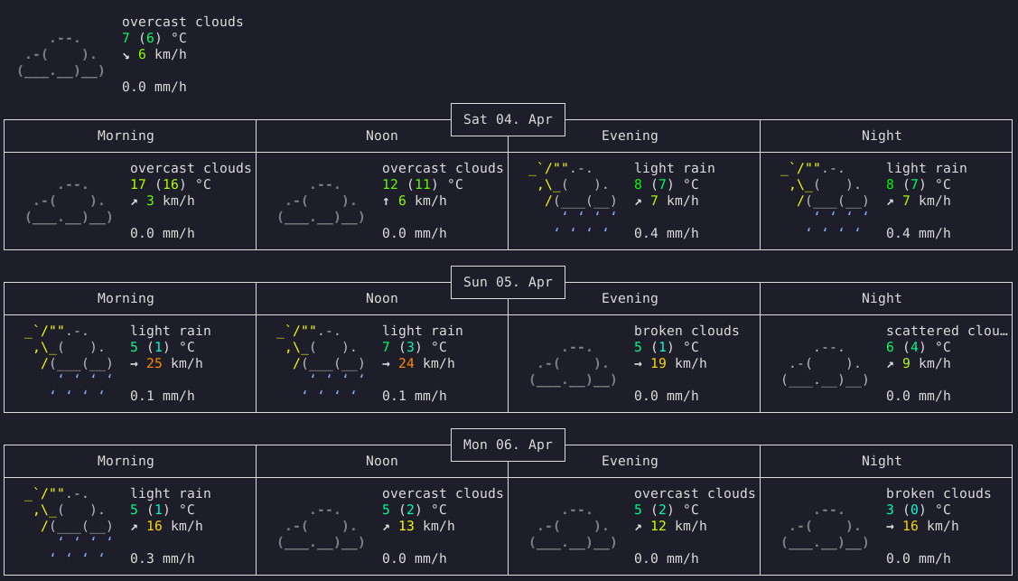Click Saturday's Morning column header
Screen dimensions: 1018x581
coord(126,136)
